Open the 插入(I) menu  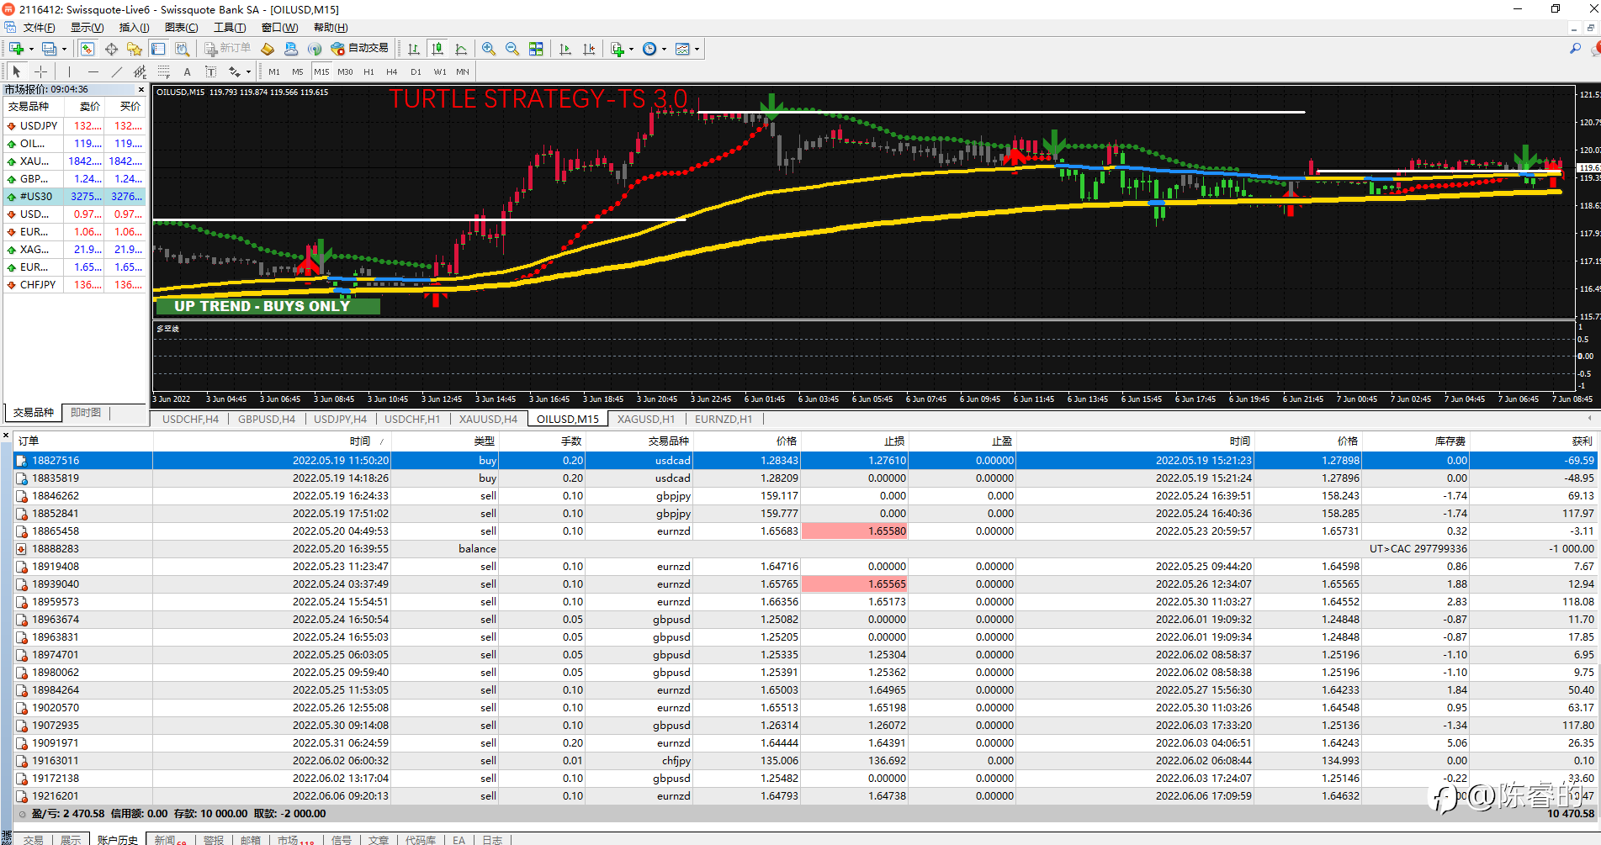click(x=134, y=28)
